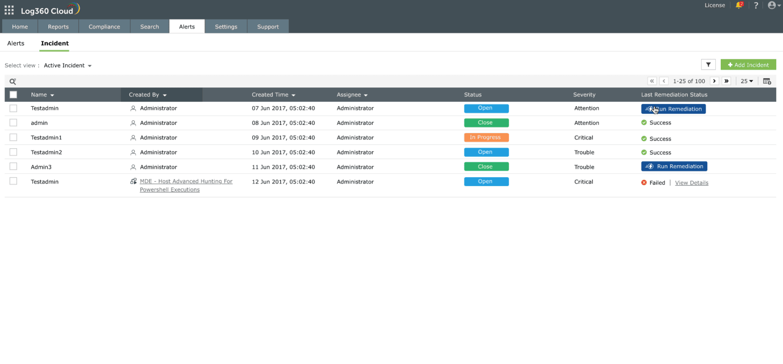Check the Testadmin2 row checkbox

[13, 152]
